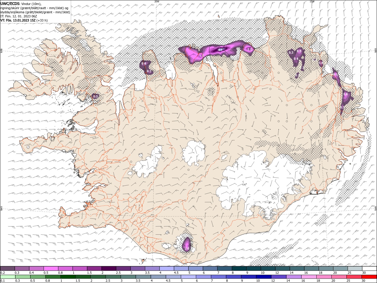Screen dimensions: 377x283
Task: Click the 20W longitude label at the top
Action: (x=157, y=1)
